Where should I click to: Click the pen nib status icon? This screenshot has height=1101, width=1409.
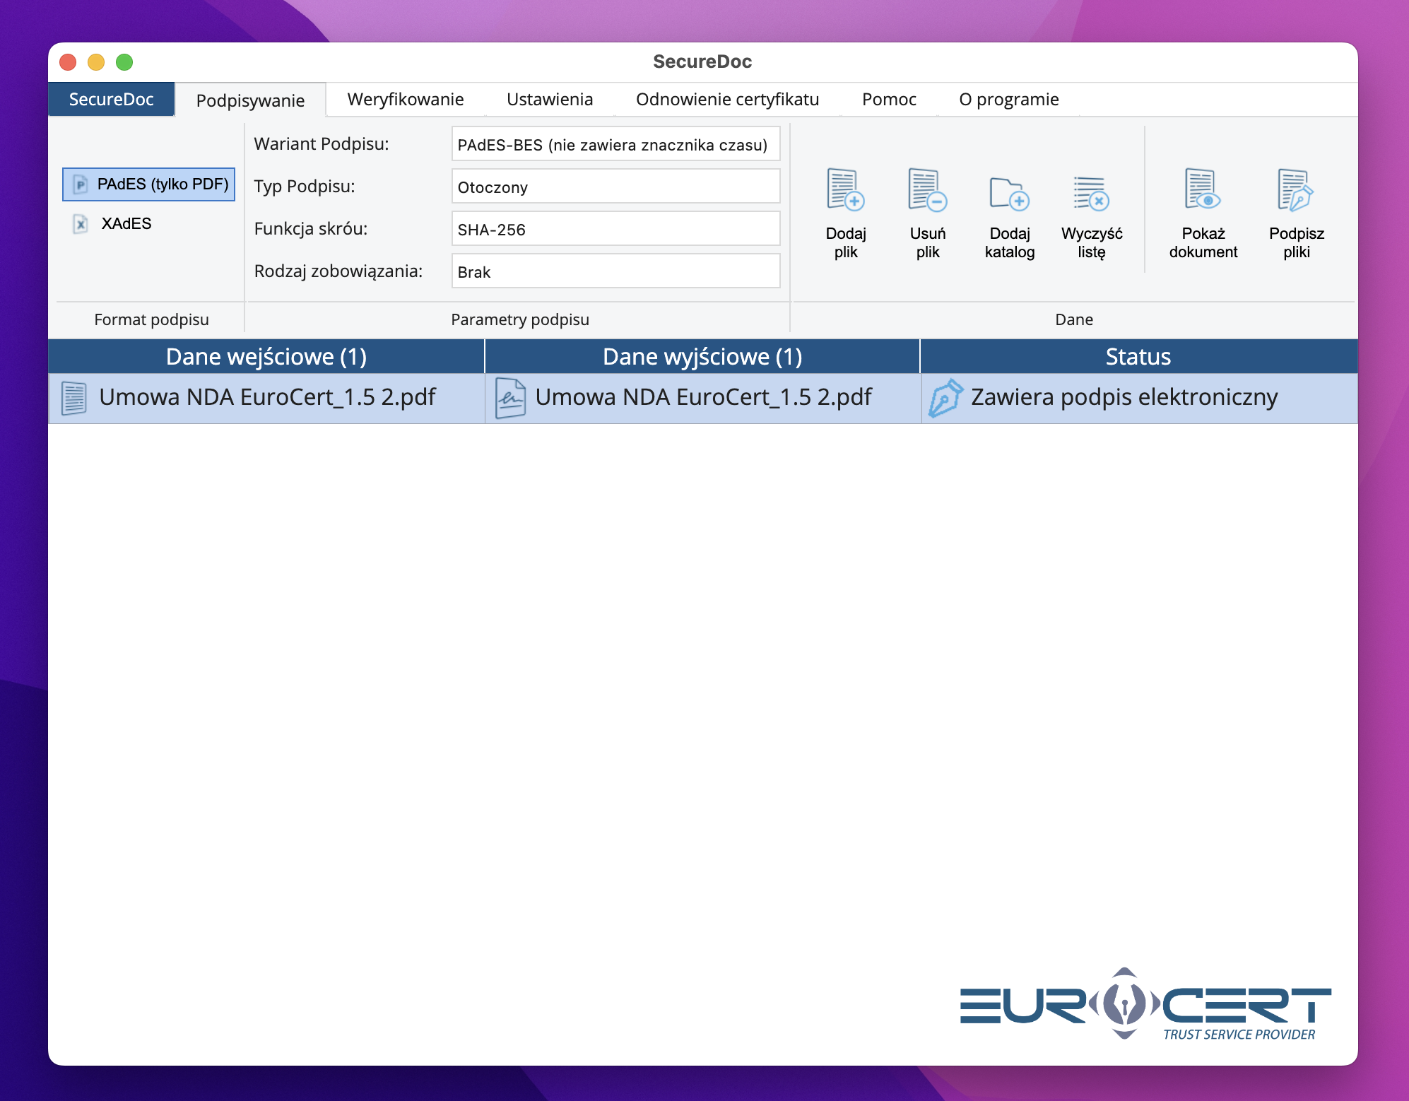pos(945,398)
